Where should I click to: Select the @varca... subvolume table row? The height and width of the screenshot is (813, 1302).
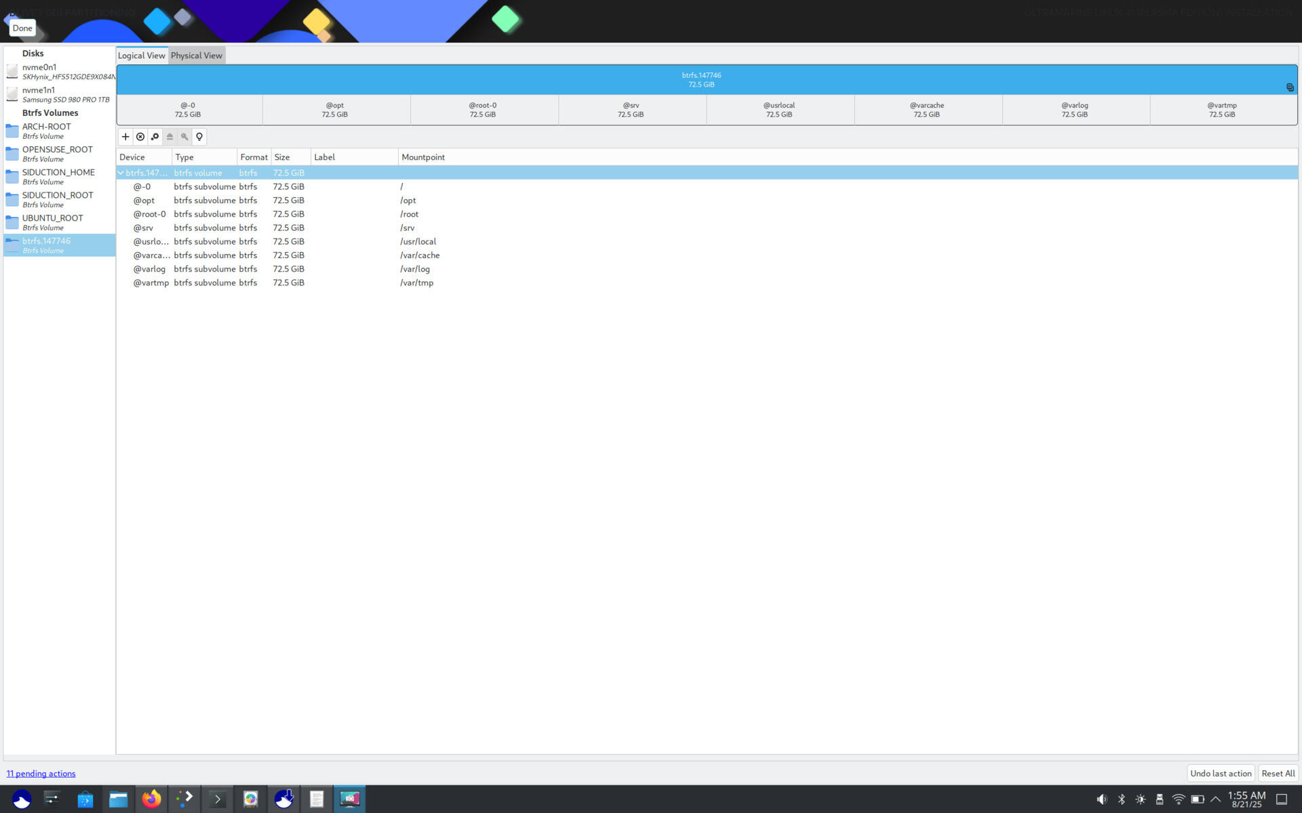click(x=707, y=255)
